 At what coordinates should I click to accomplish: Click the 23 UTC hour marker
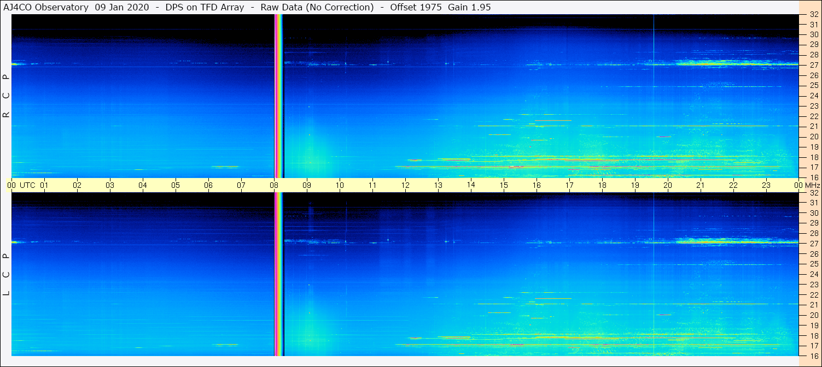766,185
